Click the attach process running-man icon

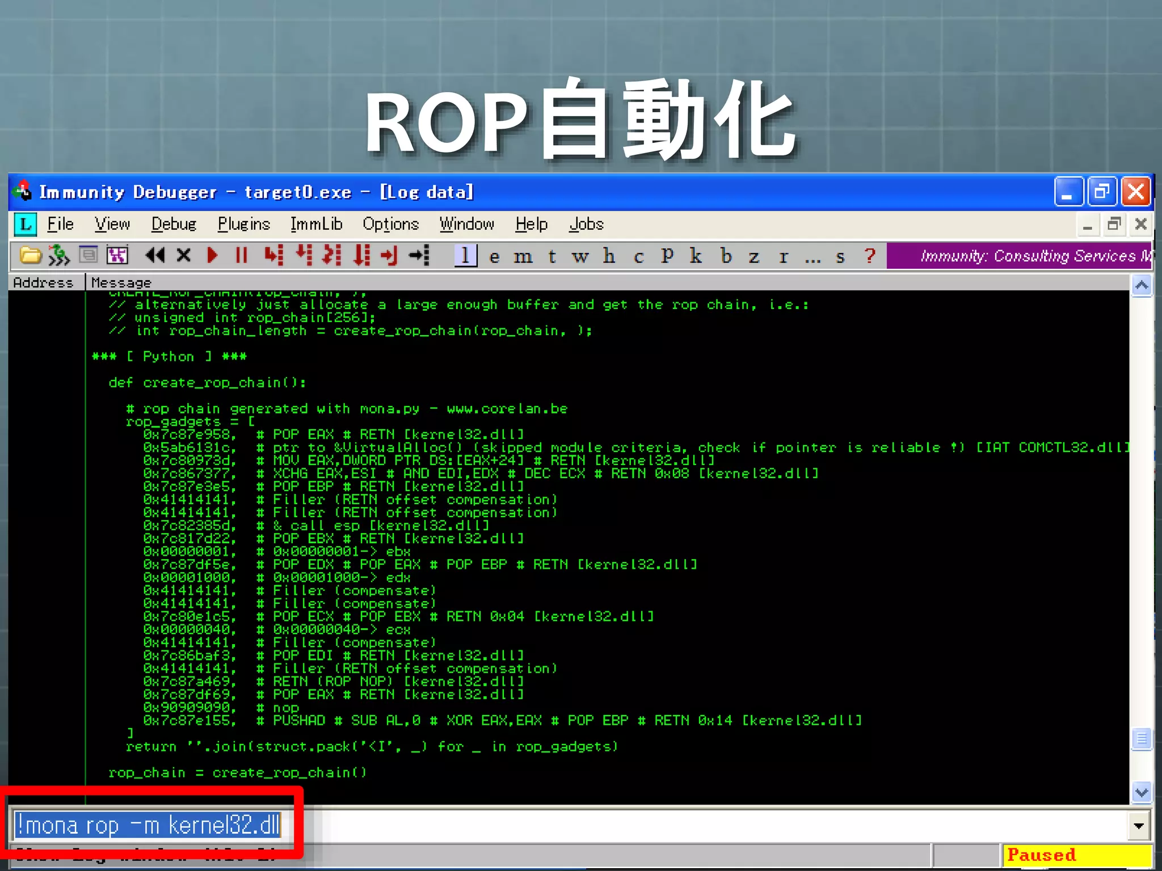click(58, 256)
